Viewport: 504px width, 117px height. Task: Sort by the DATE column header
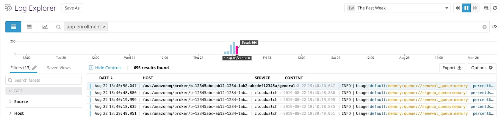click(106, 78)
